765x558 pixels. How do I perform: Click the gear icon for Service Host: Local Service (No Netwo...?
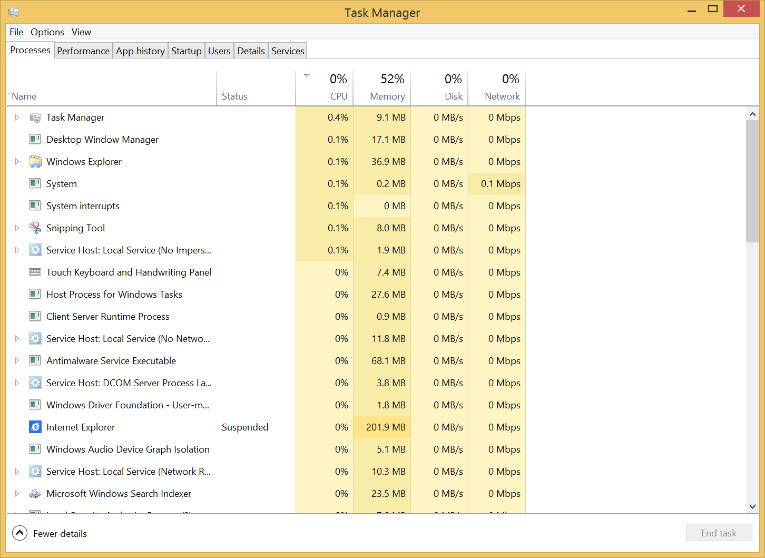tap(35, 339)
